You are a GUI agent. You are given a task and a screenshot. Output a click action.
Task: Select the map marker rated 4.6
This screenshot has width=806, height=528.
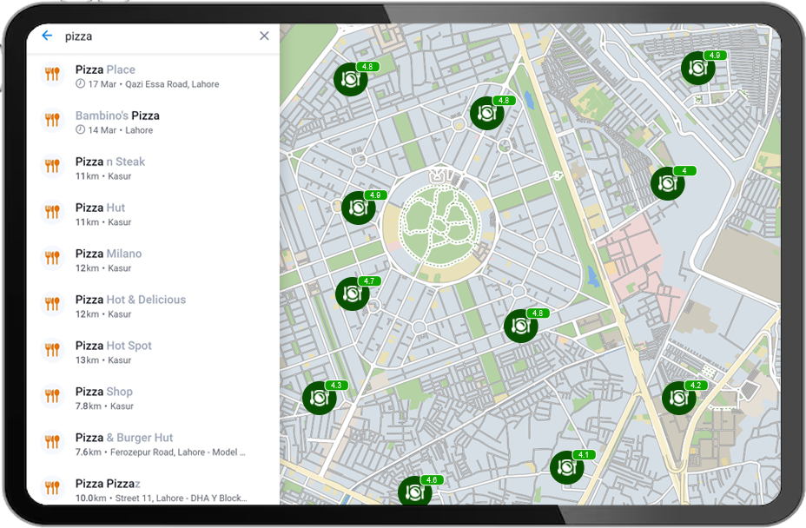tap(414, 492)
